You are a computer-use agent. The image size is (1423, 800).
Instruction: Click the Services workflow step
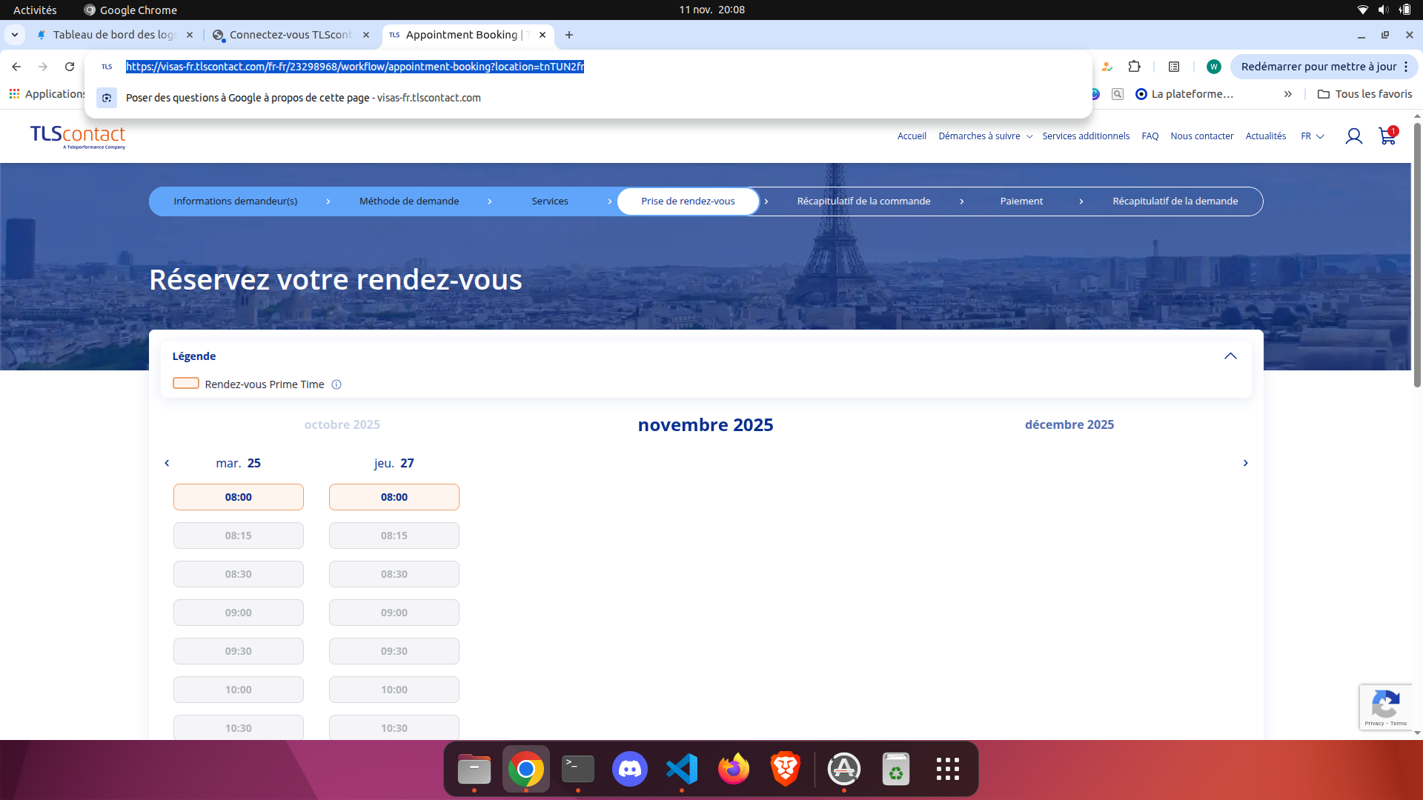(549, 201)
